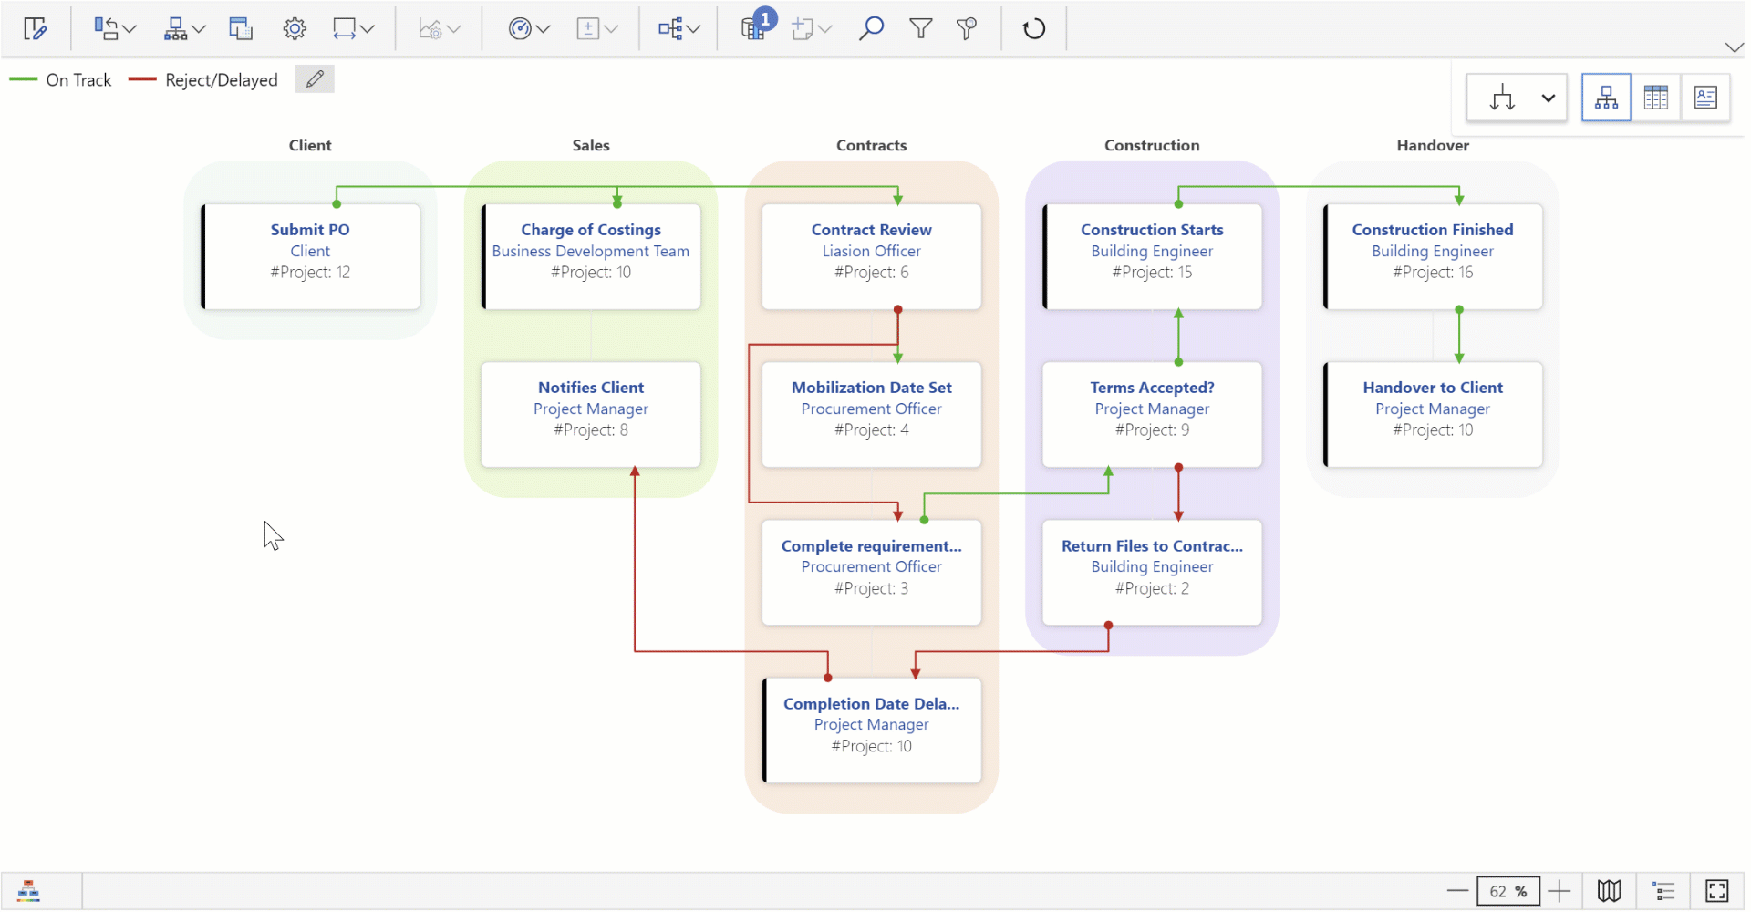1751x912 pixels.
Task: Open the data source icon with badge
Action: 754,27
